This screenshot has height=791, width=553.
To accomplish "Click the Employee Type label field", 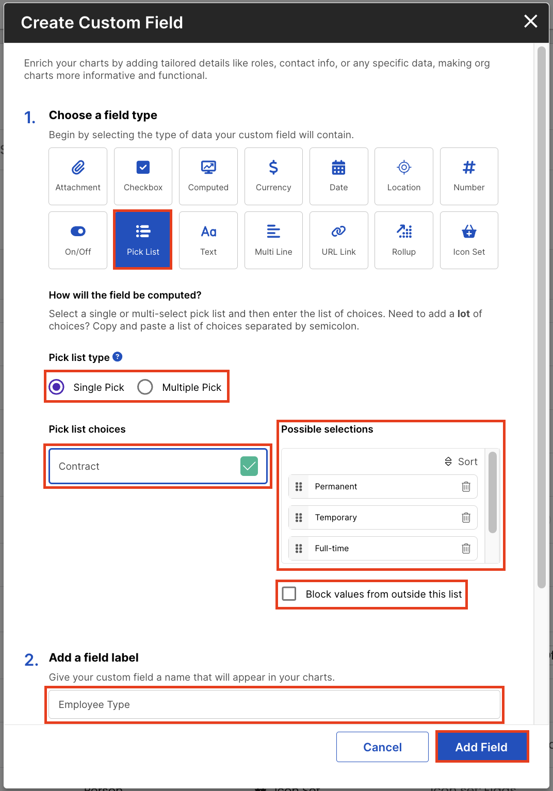I will 274,704.
